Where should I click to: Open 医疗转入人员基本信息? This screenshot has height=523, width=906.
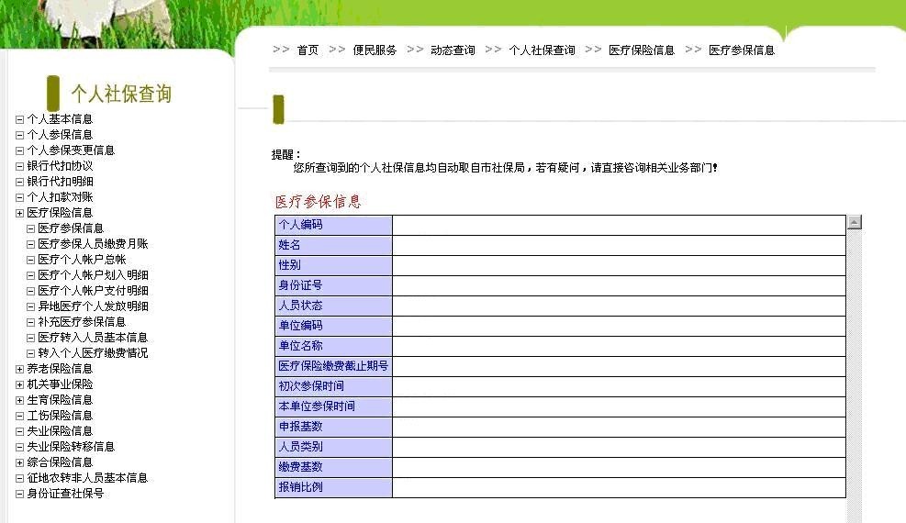[93, 337]
